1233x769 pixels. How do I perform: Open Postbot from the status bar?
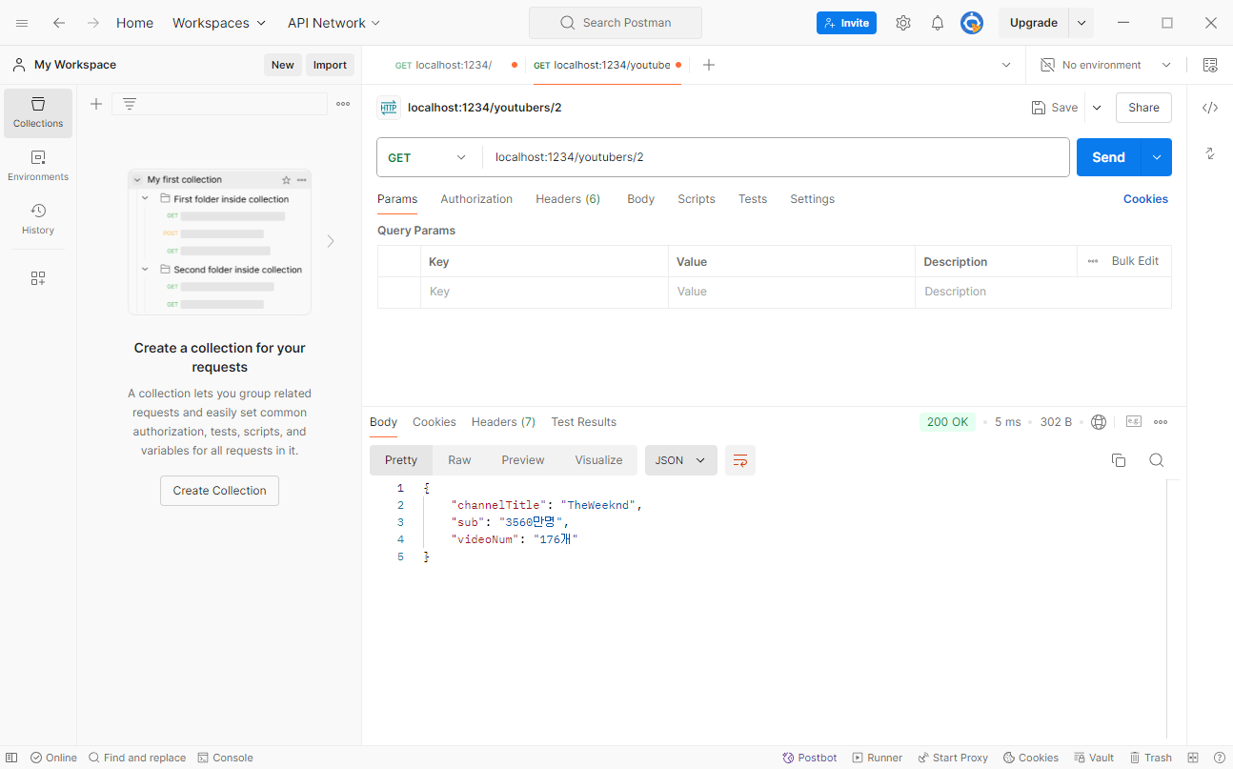810,758
